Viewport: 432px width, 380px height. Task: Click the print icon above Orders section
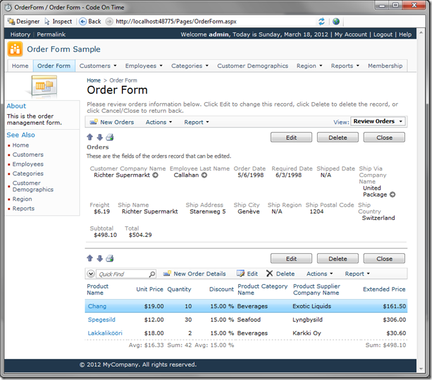pyautogui.click(x=110, y=137)
